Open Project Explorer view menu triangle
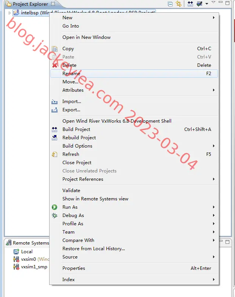This screenshot has width=235, height=297. tap(213, 2)
